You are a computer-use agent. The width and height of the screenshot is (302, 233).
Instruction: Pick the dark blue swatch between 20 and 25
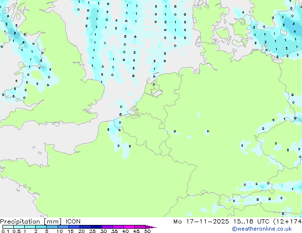click(x=85, y=227)
